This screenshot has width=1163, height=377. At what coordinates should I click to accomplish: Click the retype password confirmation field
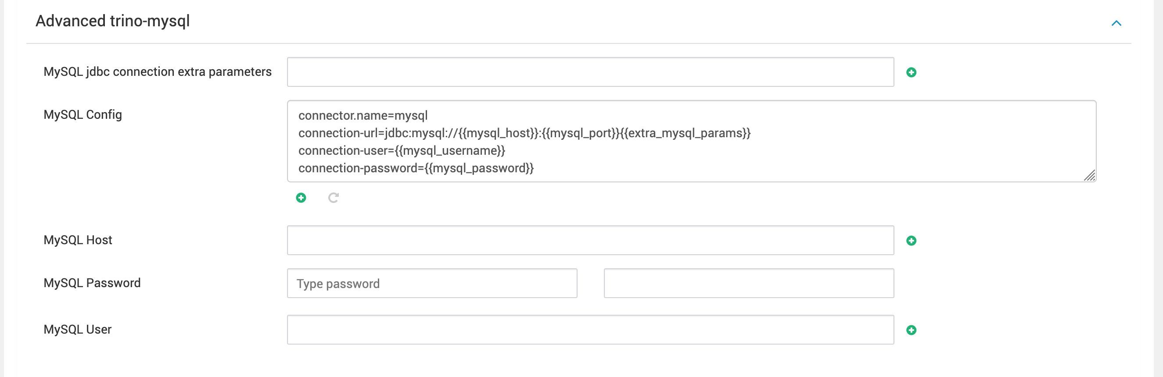click(749, 283)
